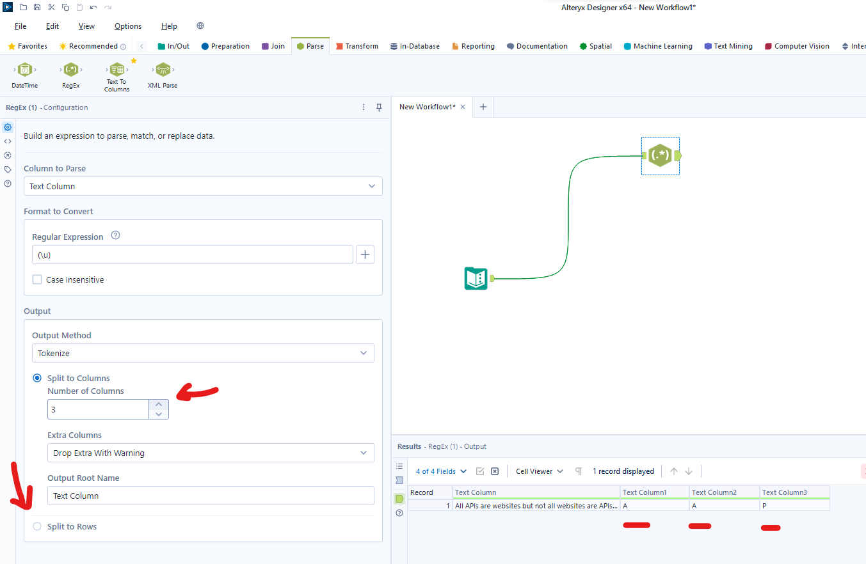Image resolution: width=866 pixels, height=564 pixels.
Task: Click the globe language icon
Action: pos(200,26)
